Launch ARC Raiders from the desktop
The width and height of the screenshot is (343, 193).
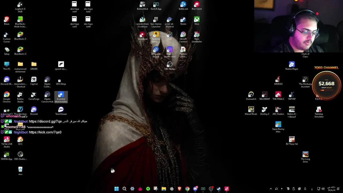tap(278, 111)
